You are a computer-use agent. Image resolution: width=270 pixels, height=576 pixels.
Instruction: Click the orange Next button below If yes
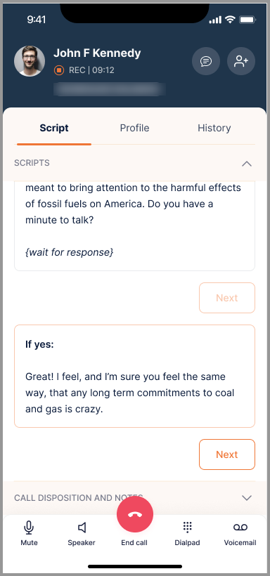(x=227, y=454)
